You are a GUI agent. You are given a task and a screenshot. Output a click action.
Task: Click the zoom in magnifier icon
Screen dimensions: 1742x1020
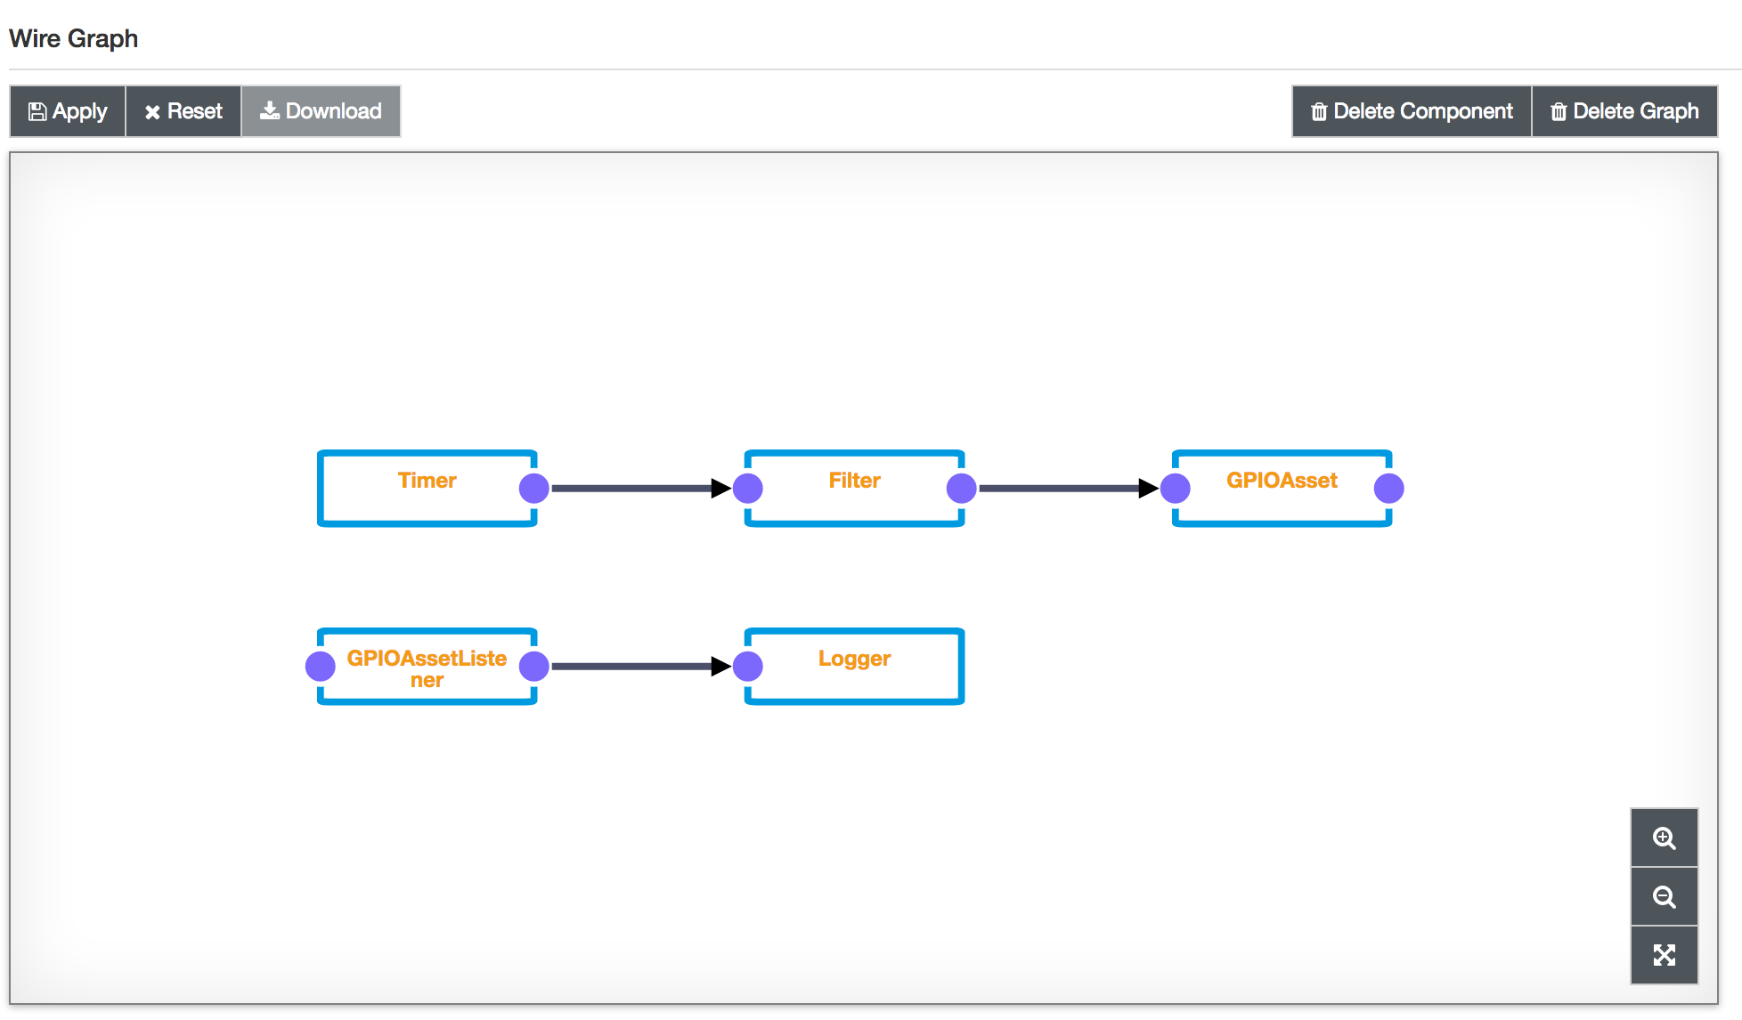pyautogui.click(x=1664, y=838)
